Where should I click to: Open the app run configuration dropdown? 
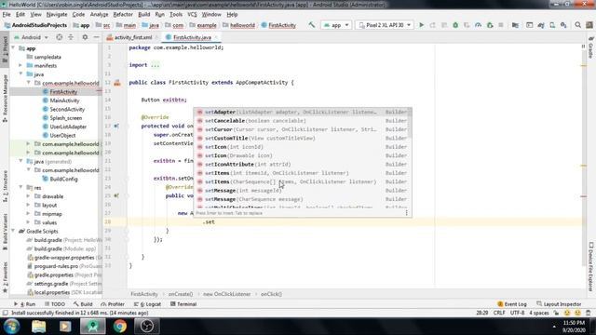coord(336,25)
